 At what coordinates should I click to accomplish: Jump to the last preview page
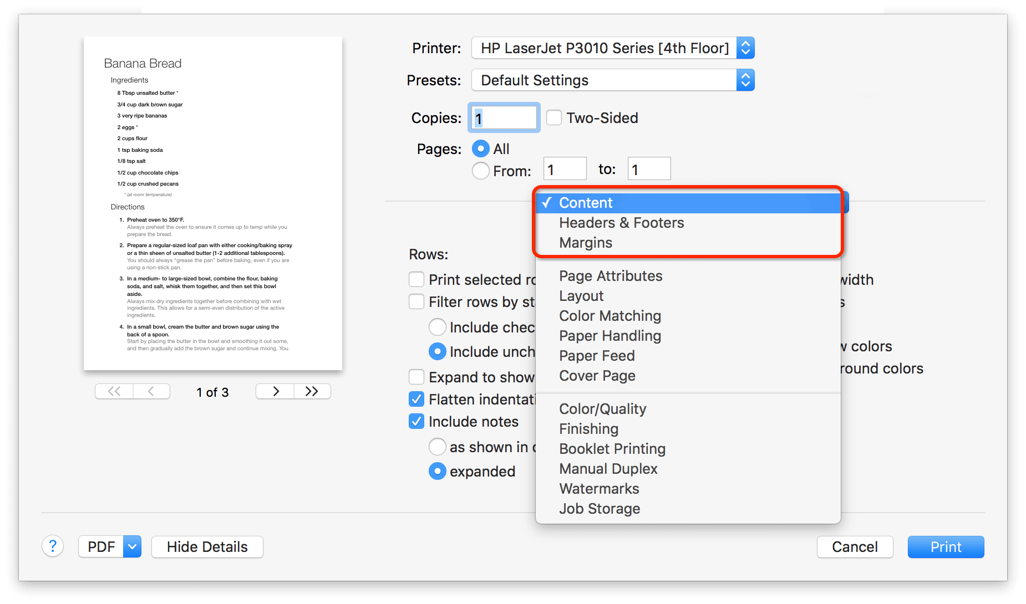click(312, 391)
